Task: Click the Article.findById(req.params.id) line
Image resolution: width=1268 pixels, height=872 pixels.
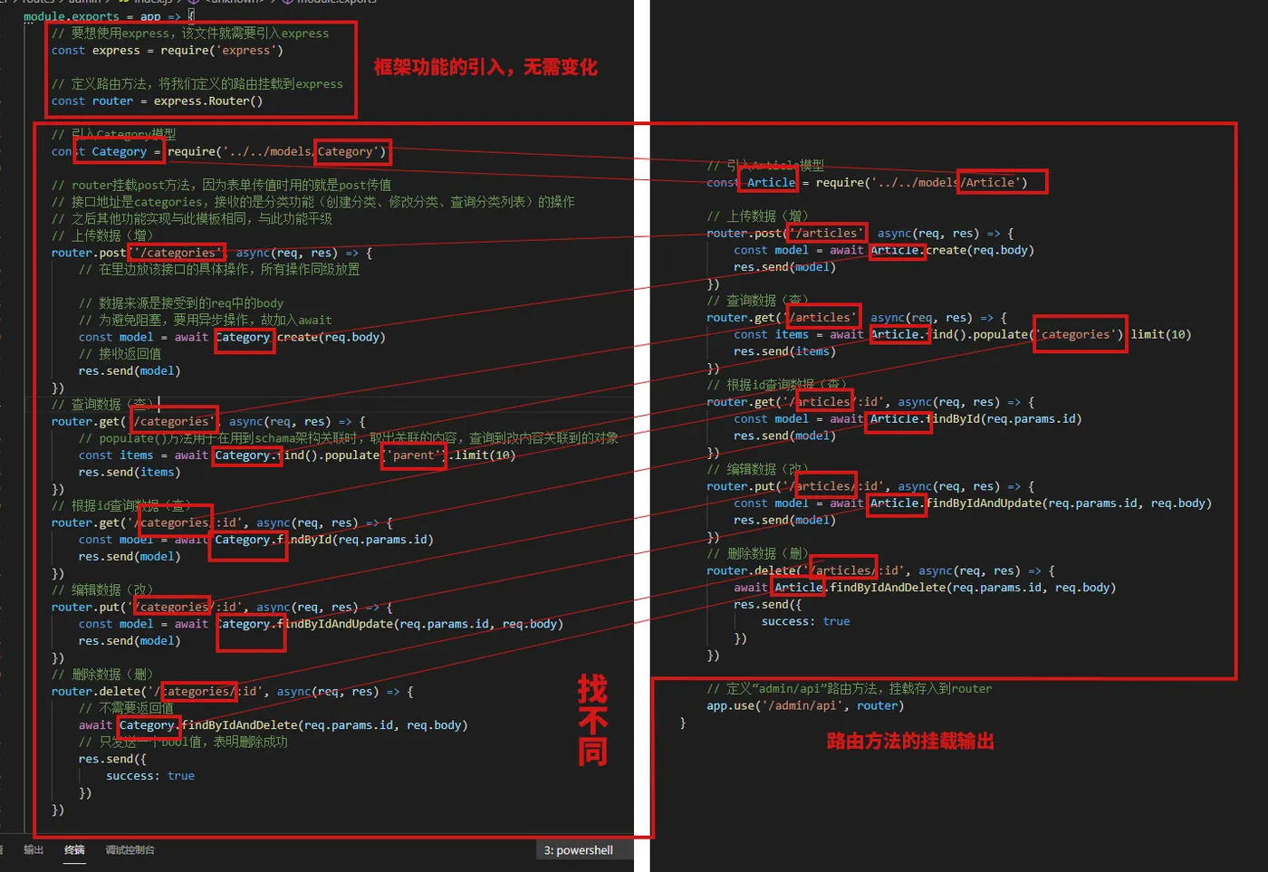Action: [908, 418]
